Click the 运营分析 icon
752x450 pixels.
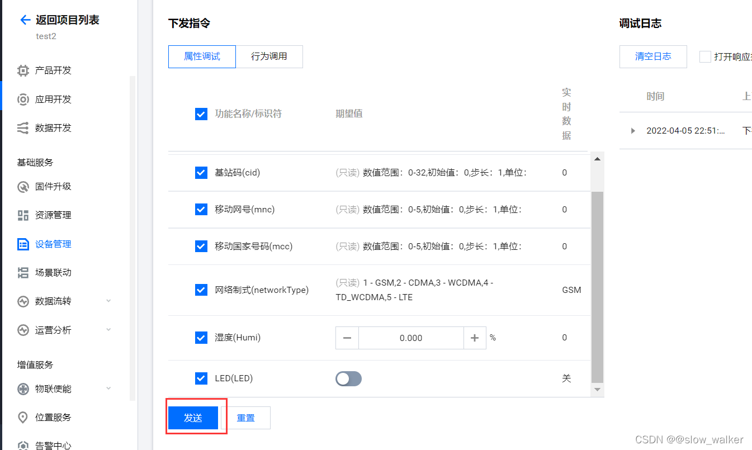[x=23, y=330]
